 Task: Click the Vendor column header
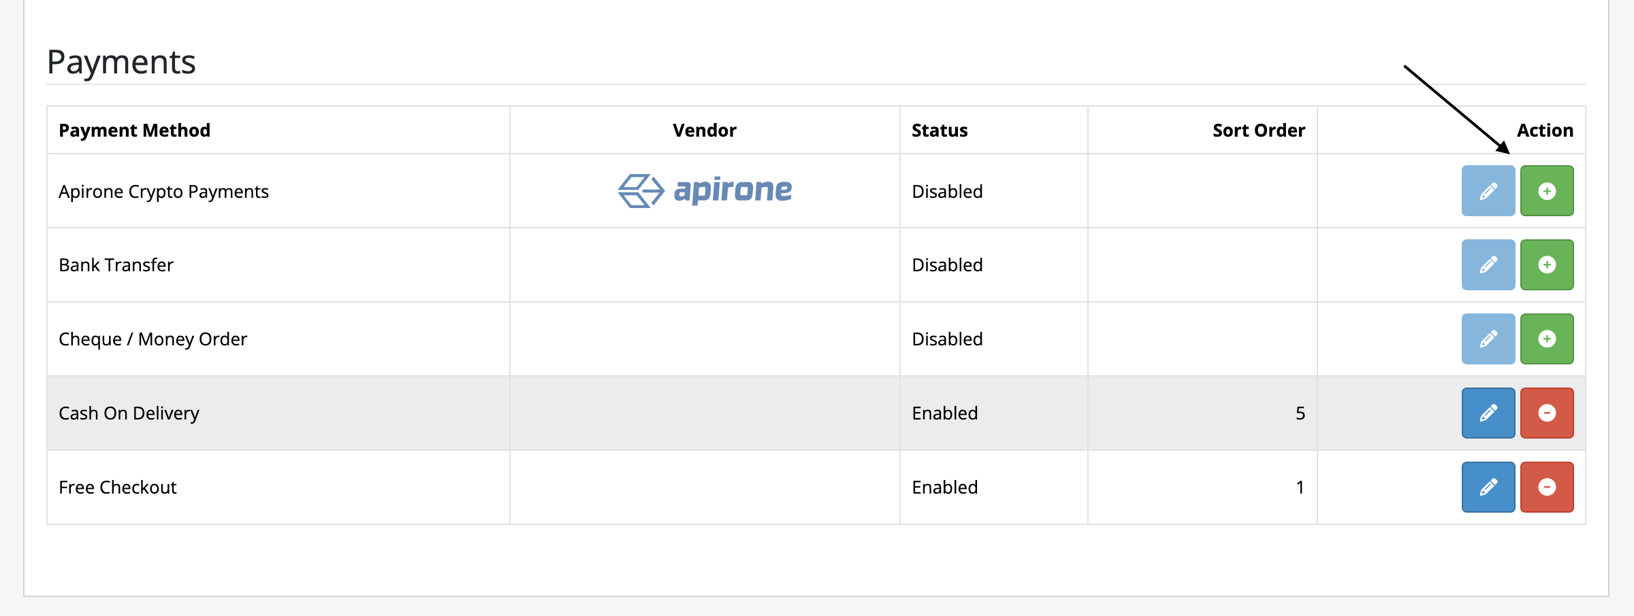point(705,130)
